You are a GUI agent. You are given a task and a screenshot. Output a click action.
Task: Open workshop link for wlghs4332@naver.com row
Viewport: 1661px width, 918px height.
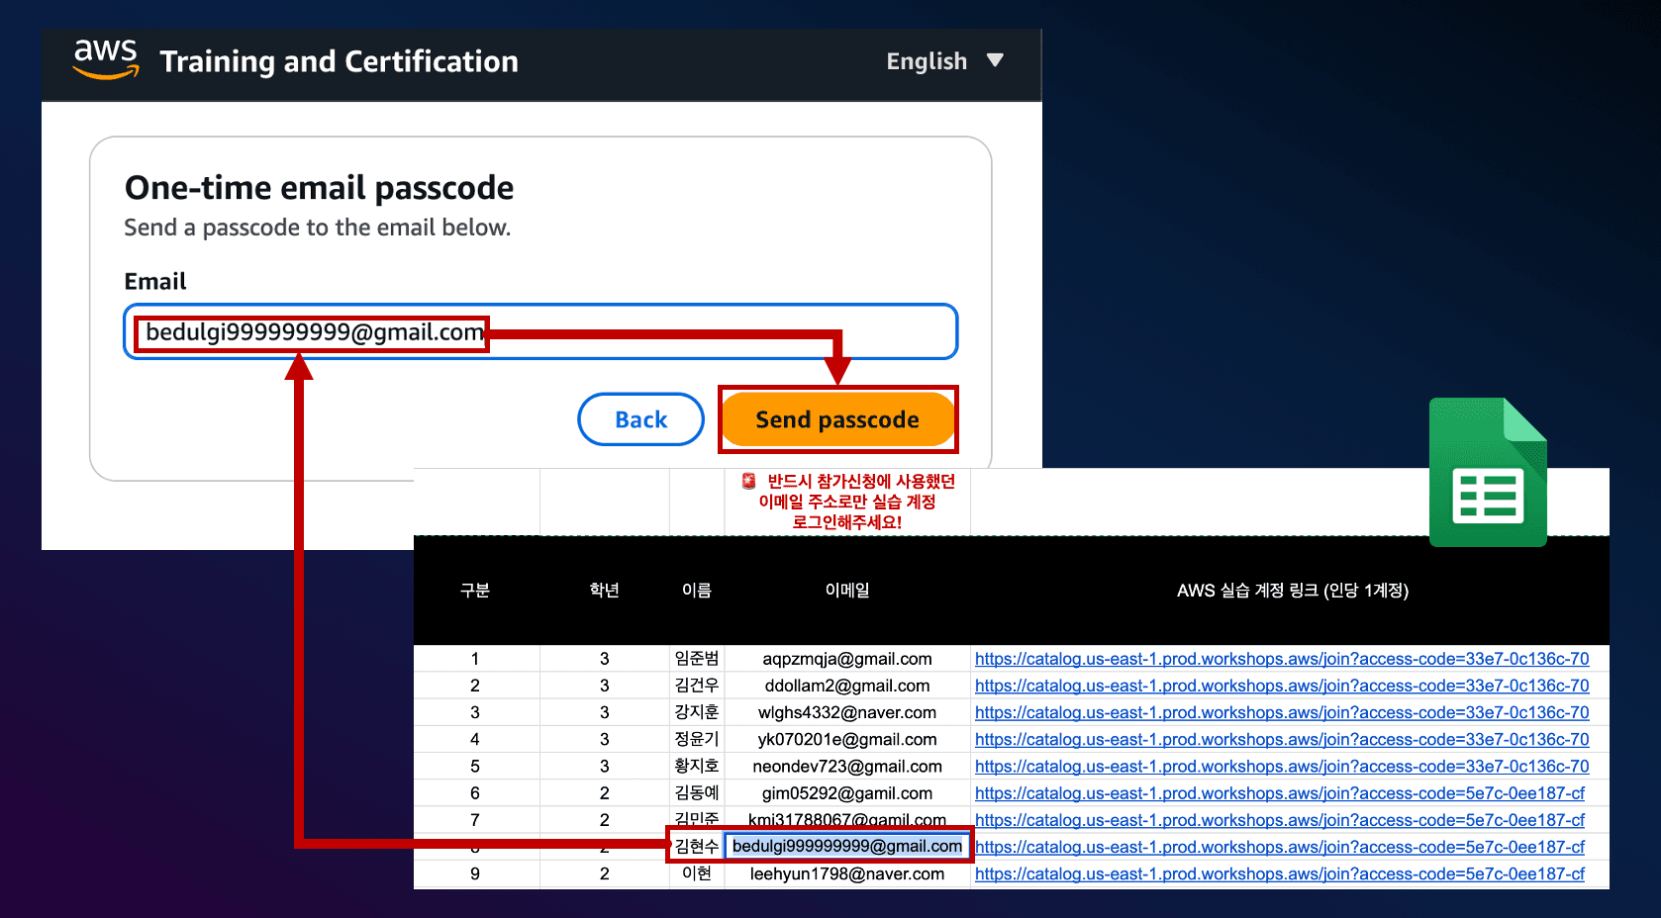[1281, 712]
